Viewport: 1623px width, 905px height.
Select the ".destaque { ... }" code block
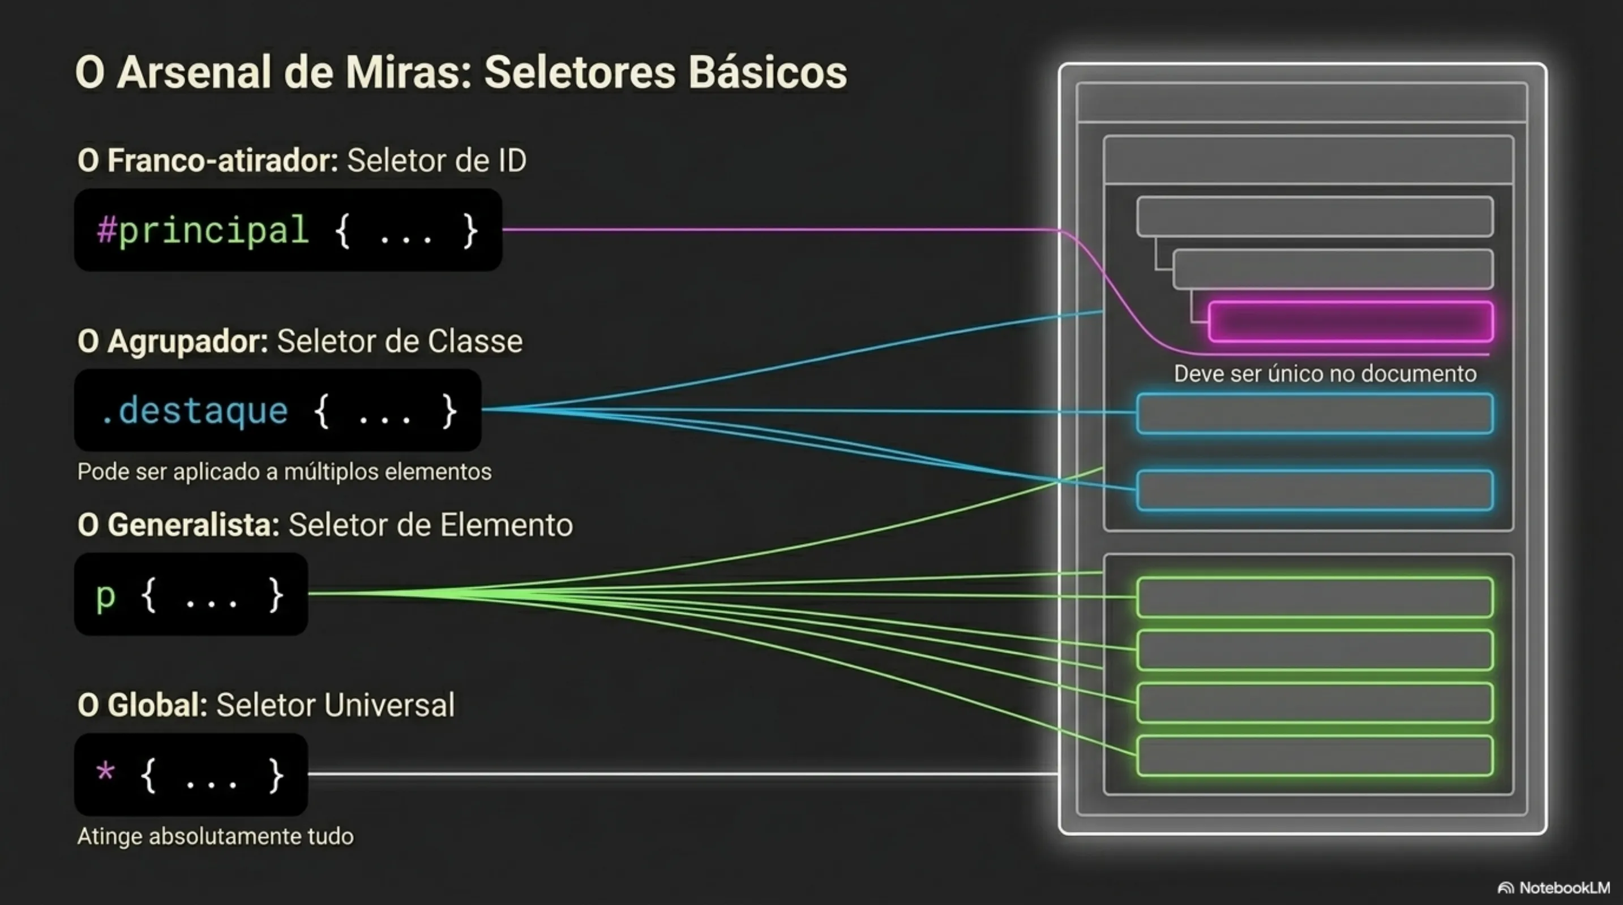click(x=278, y=410)
